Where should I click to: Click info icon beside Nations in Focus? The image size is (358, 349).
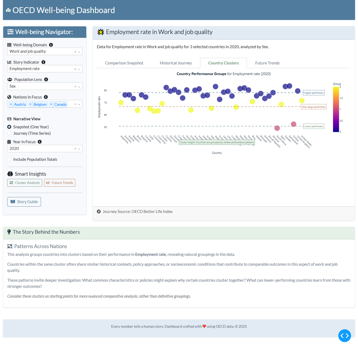coord(46,97)
